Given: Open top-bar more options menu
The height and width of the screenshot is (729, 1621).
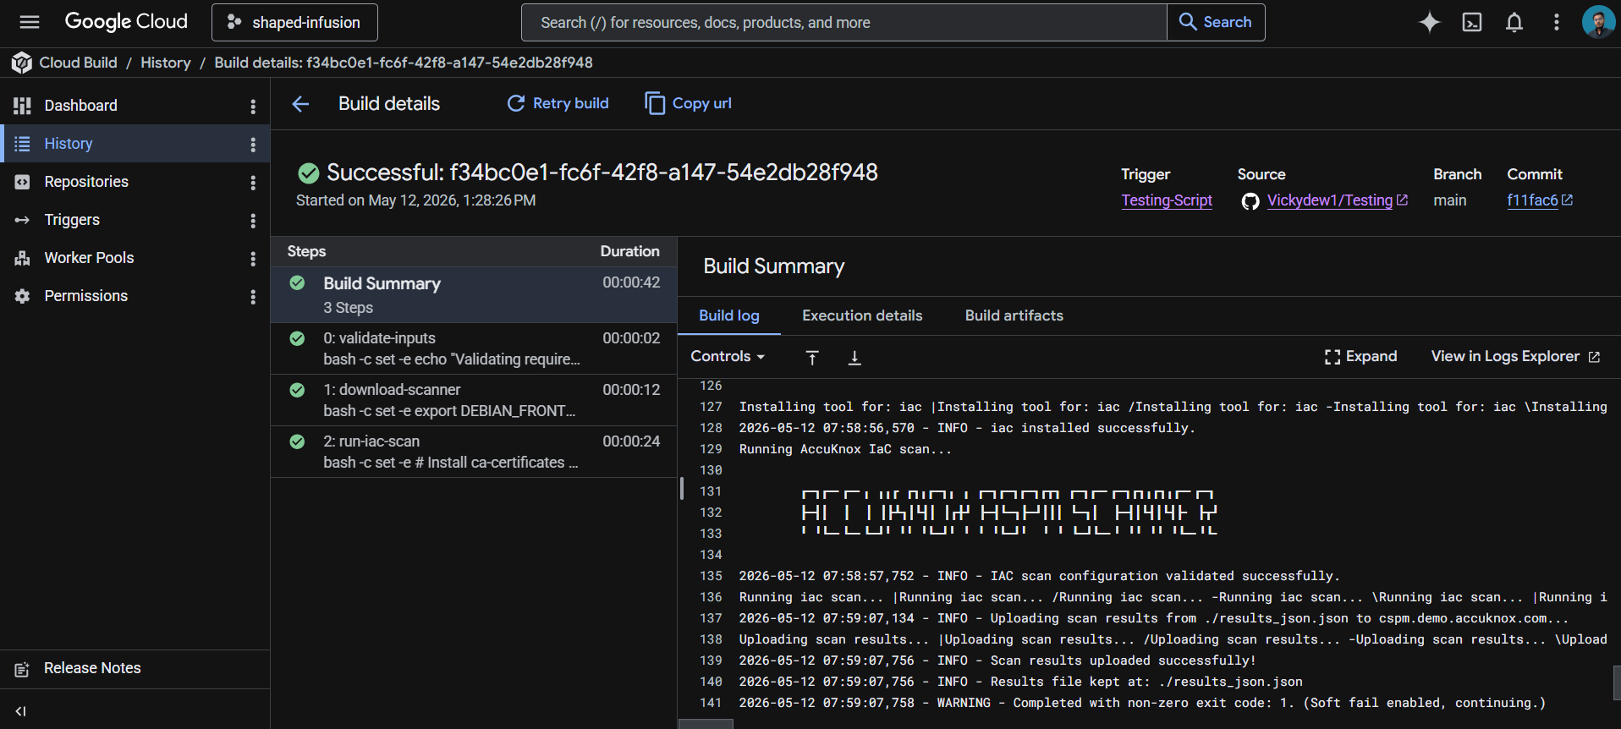Looking at the screenshot, I should (1557, 22).
